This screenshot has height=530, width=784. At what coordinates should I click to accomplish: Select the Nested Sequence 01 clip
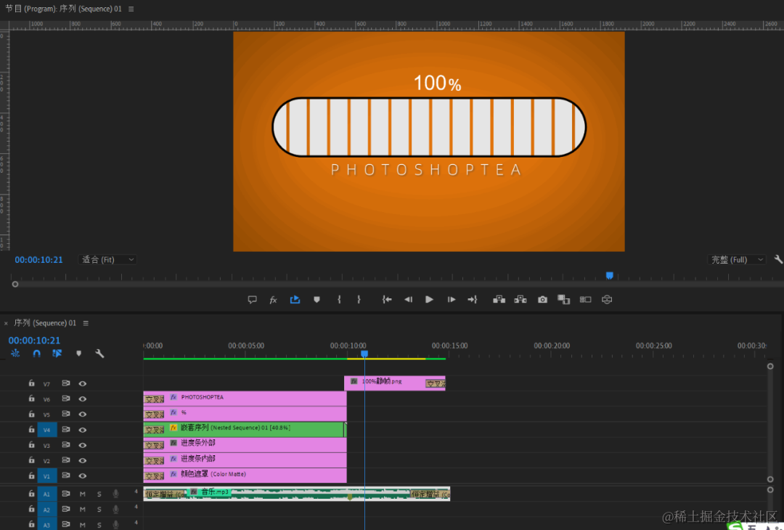pos(245,429)
